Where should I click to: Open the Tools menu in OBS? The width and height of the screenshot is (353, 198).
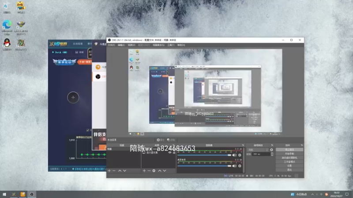[171, 45]
